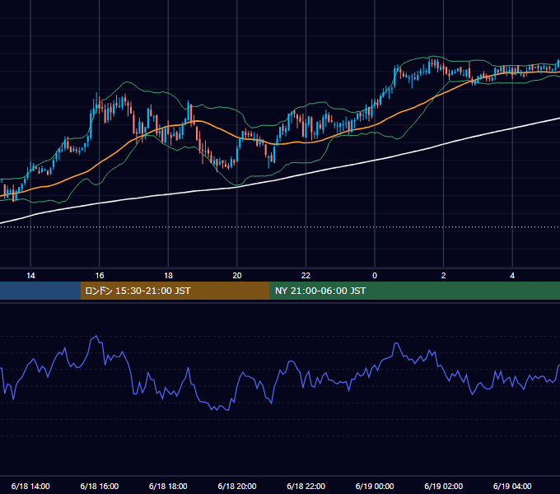This screenshot has width=560, height=494.
Task: Click the 6/18 22:00 date label
Action: pos(306,486)
